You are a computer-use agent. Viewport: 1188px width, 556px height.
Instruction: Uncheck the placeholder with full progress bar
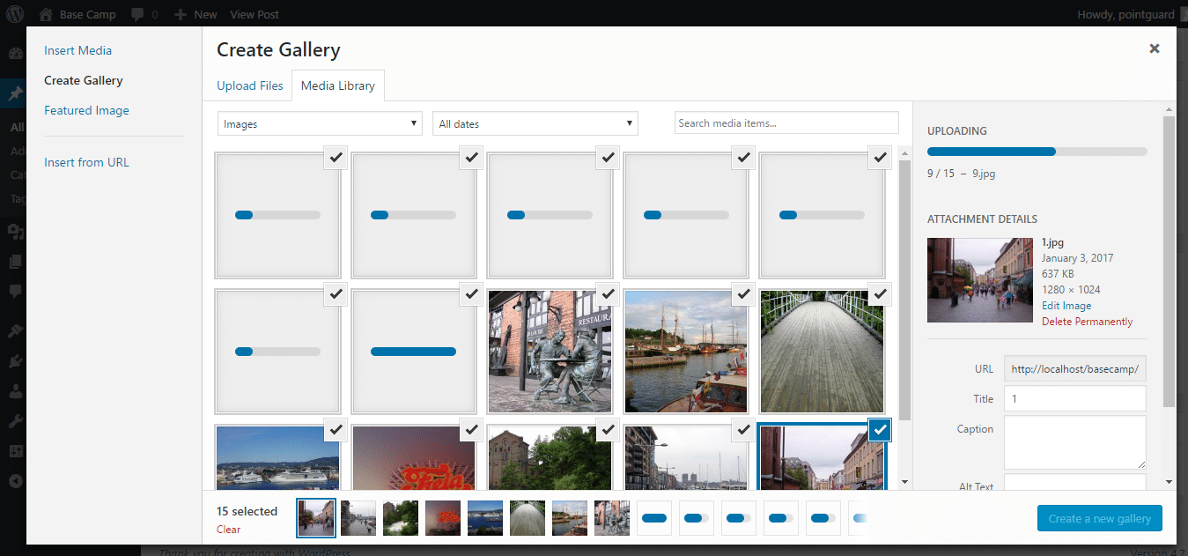coord(471,293)
